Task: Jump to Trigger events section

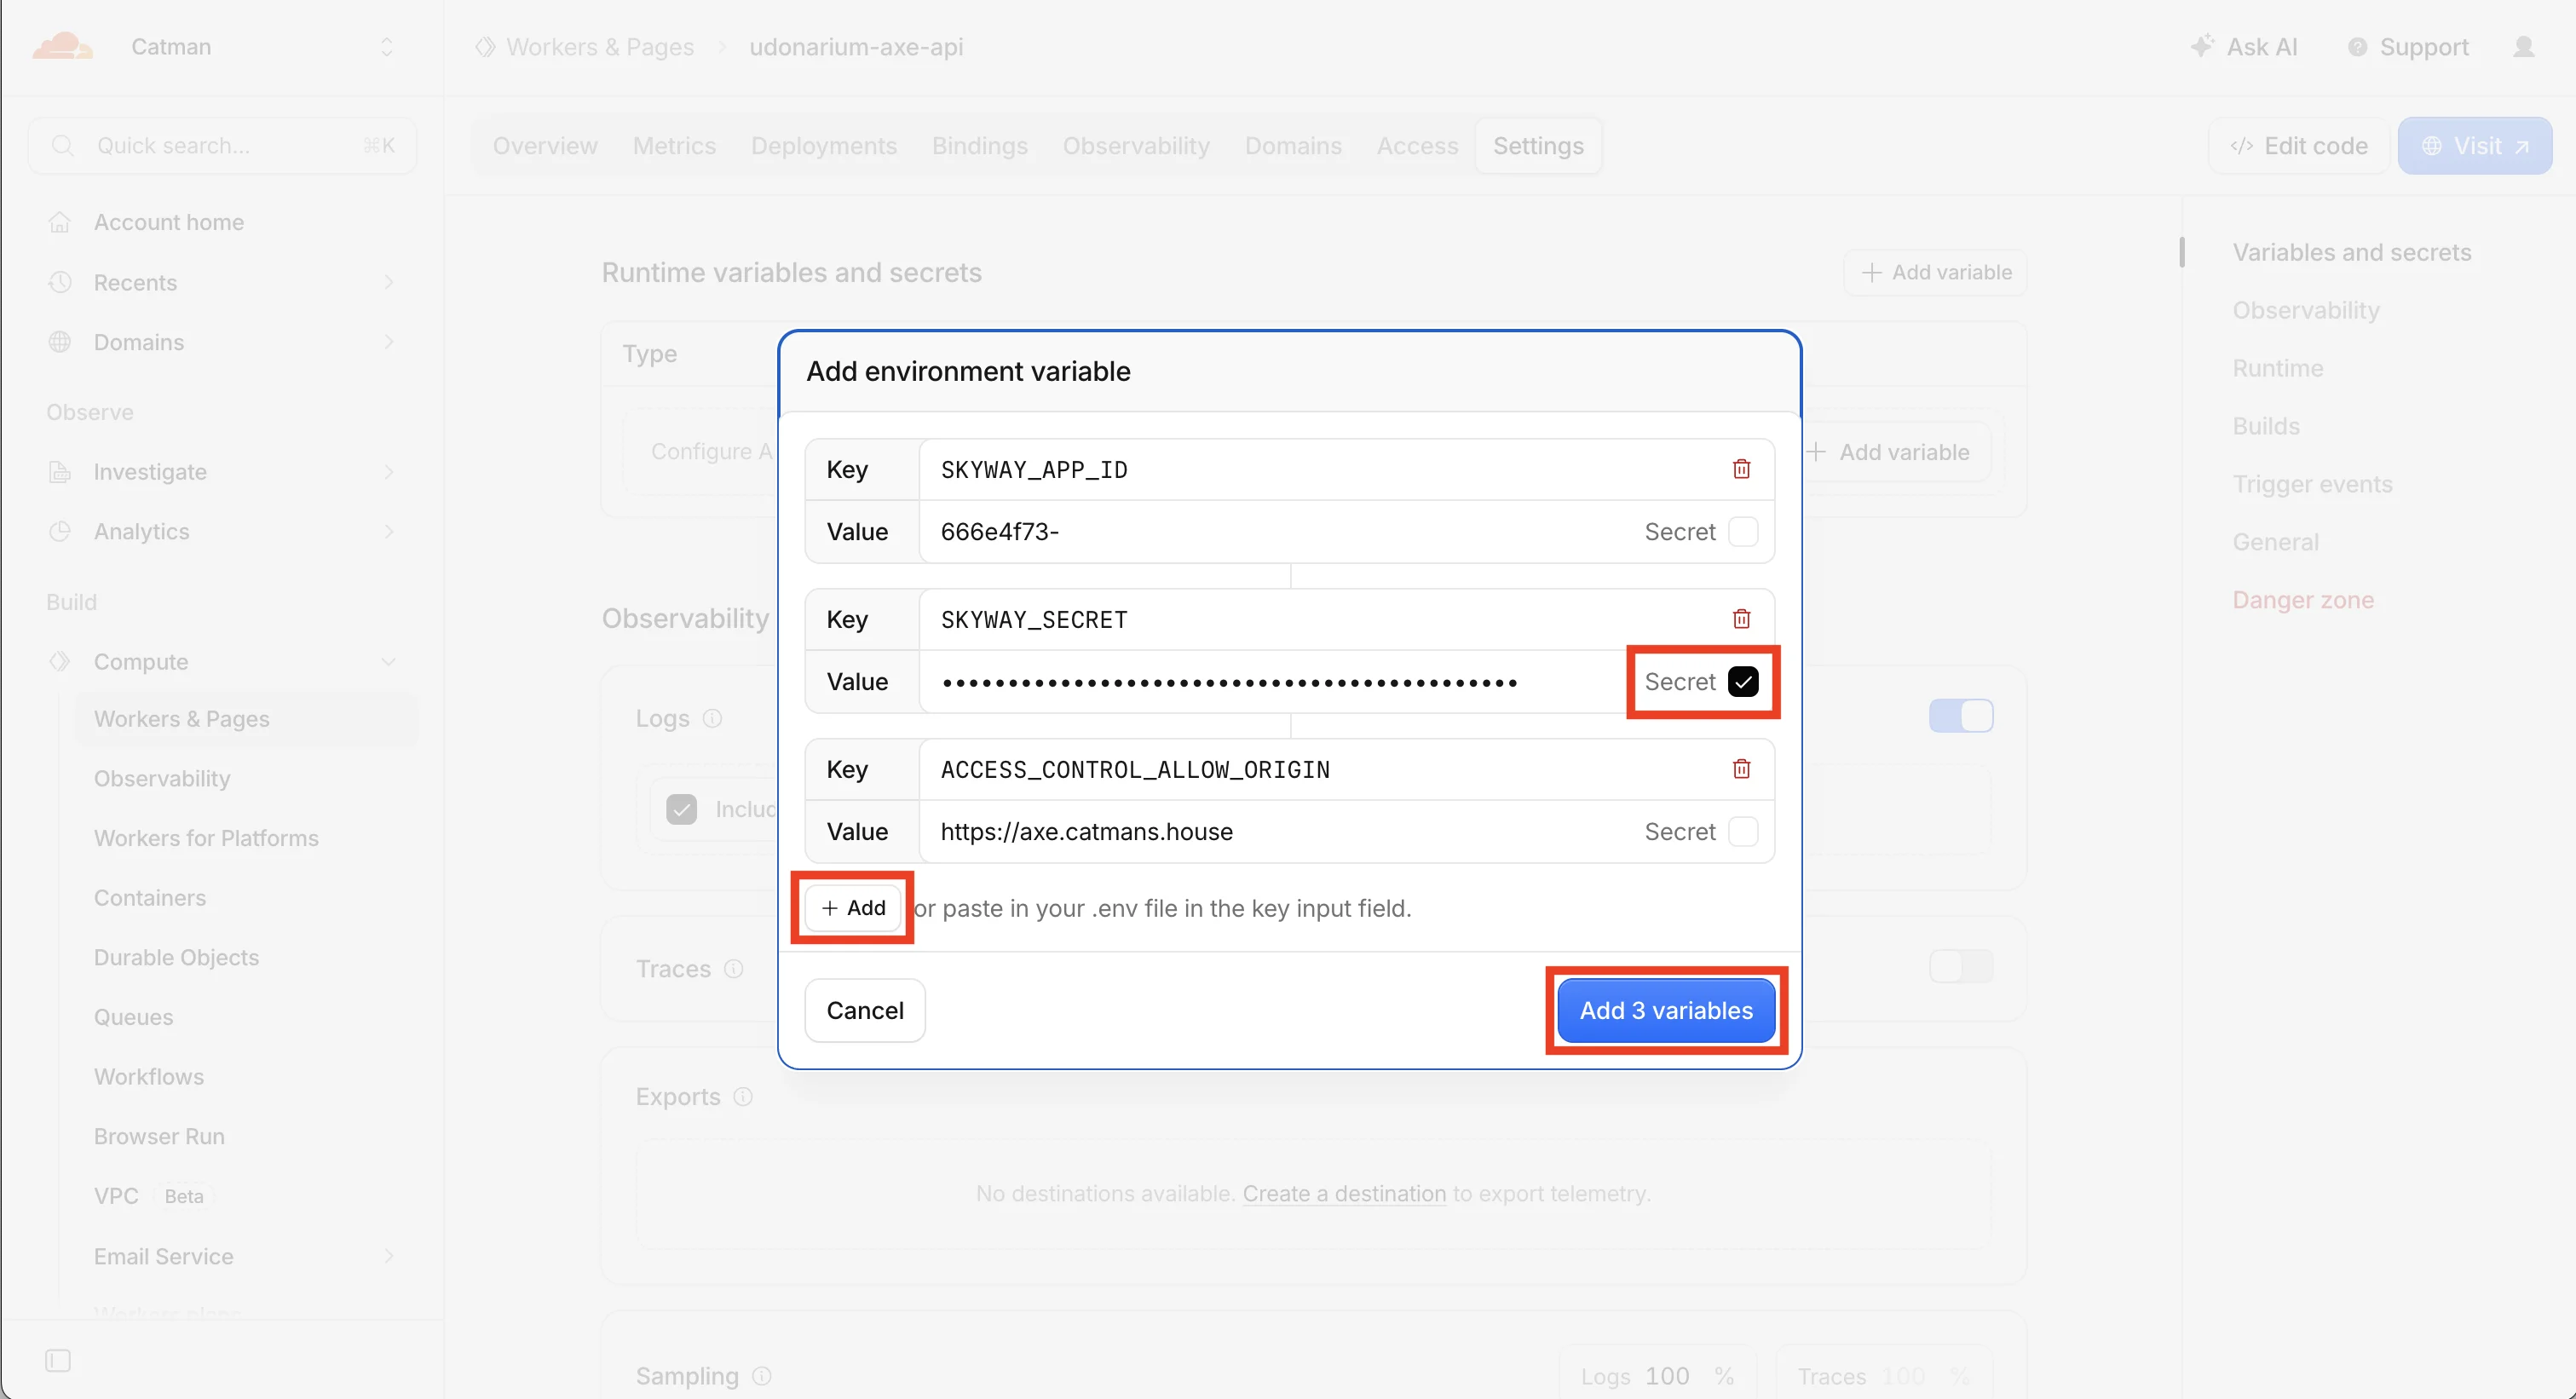Action: pyautogui.click(x=2312, y=484)
